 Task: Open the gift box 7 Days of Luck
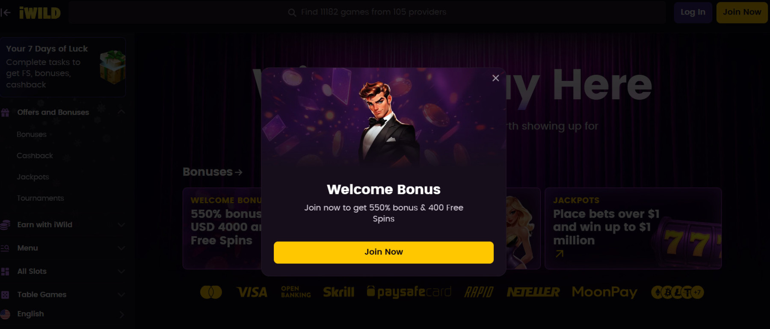pyautogui.click(x=113, y=67)
